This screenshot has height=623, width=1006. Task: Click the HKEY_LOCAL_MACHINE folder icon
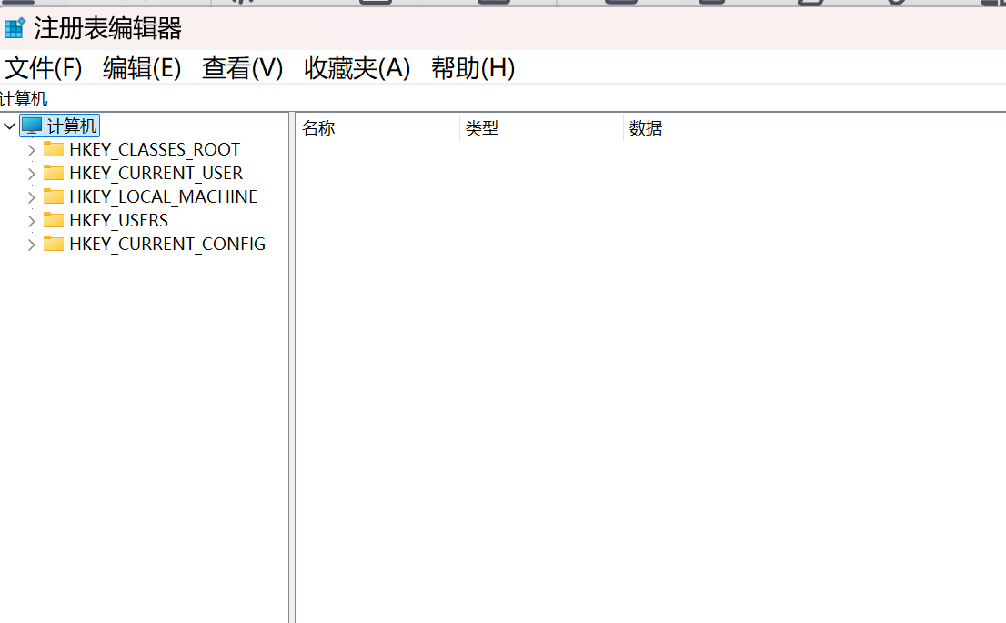pos(54,197)
